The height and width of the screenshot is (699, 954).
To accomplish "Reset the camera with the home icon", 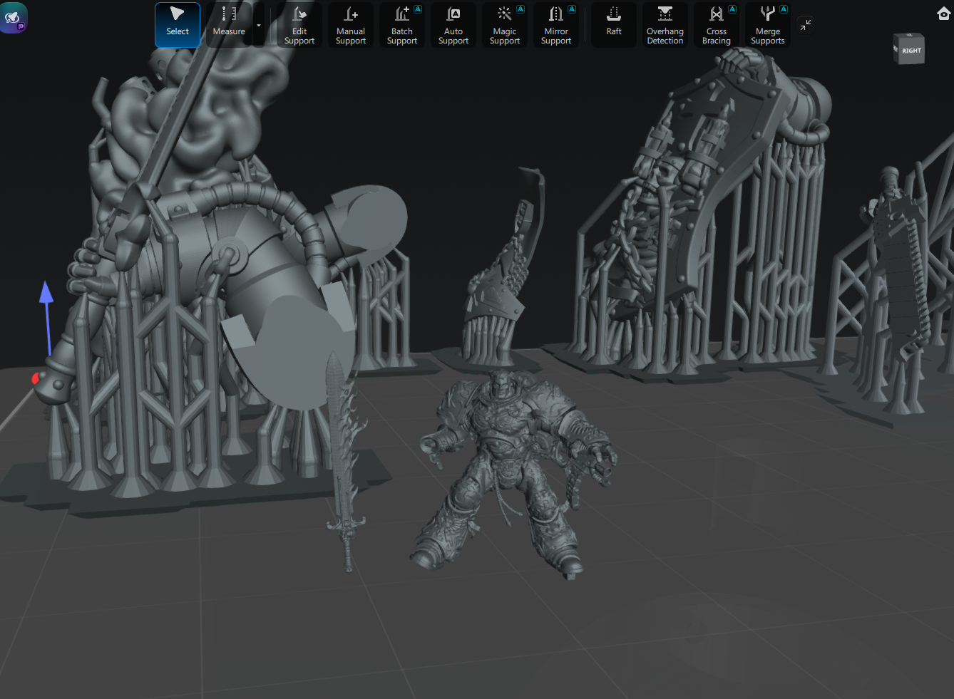I will coord(943,14).
